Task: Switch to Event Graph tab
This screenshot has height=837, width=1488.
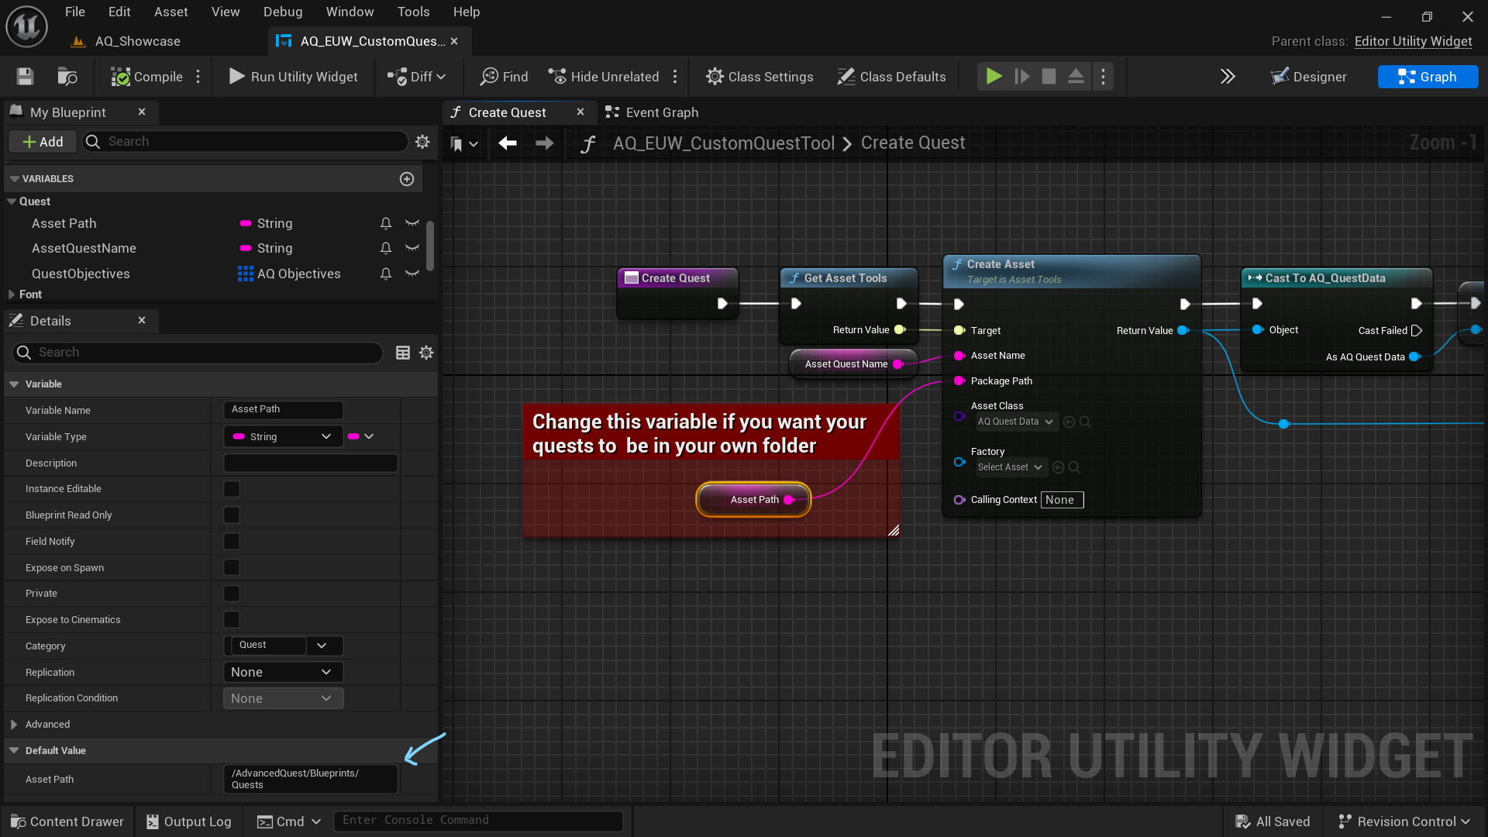Action: (653, 112)
